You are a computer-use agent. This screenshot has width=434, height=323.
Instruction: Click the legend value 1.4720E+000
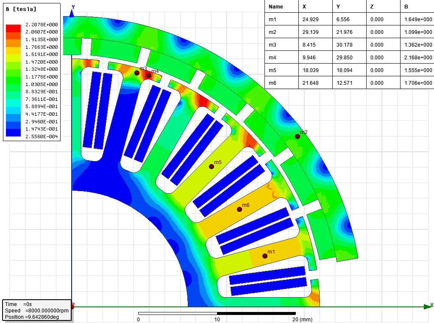pyautogui.click(x=42, y=62)
